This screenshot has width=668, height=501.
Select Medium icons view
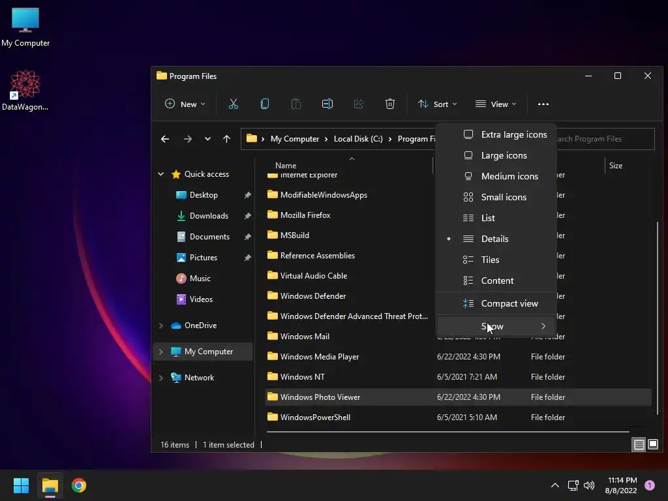[496, 176]
